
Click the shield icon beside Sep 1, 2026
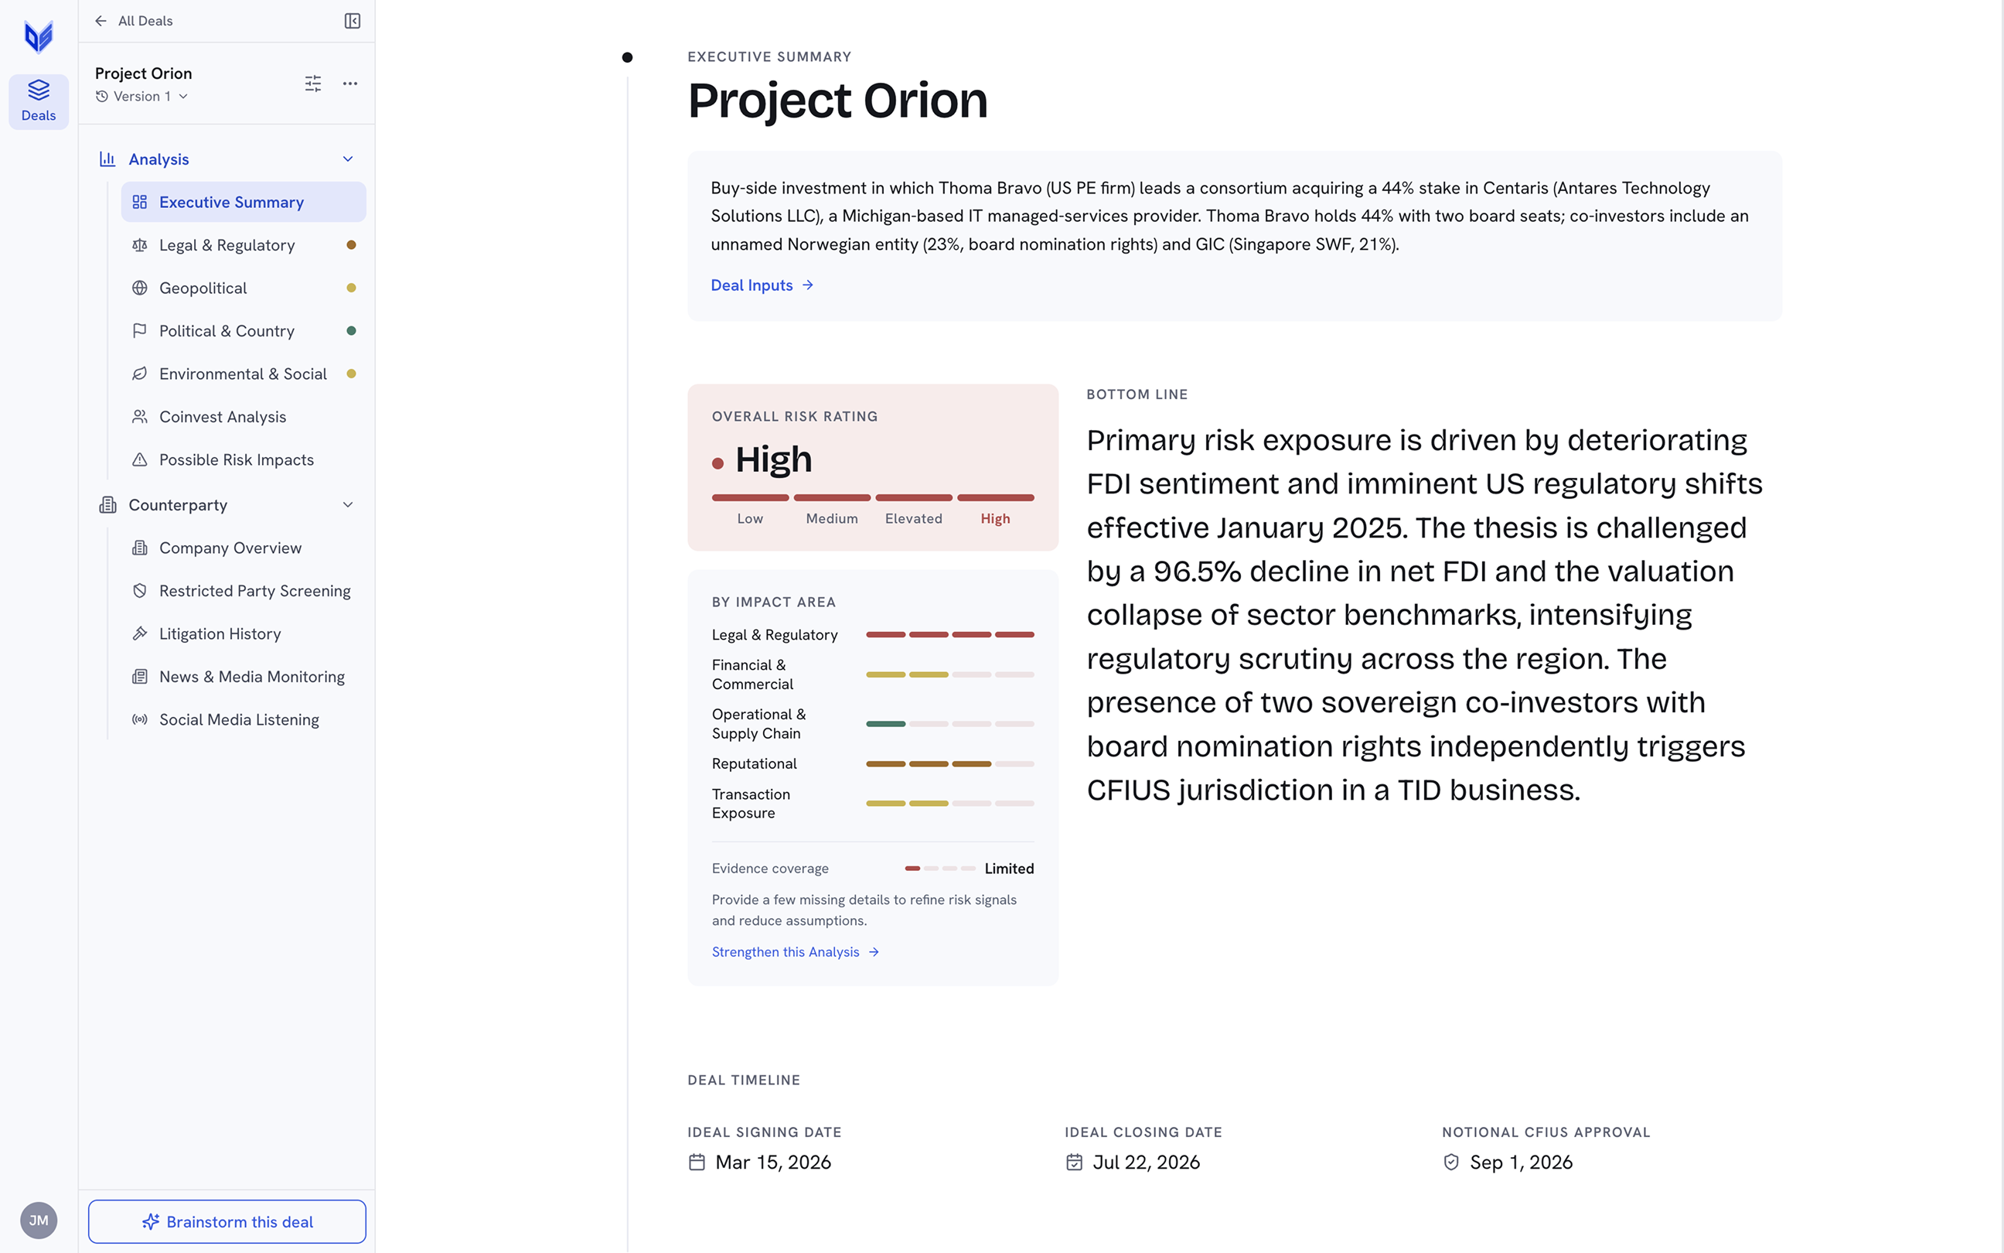tap(1451, 1163)
